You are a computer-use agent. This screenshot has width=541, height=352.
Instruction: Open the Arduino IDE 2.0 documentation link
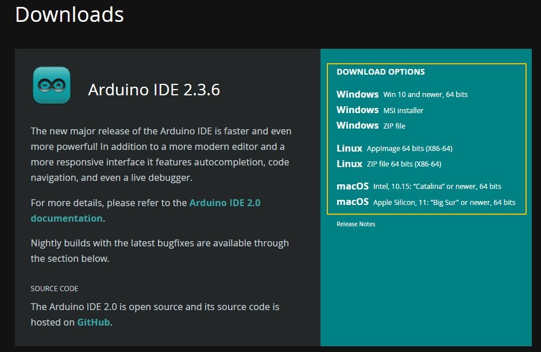pos(146,211)
